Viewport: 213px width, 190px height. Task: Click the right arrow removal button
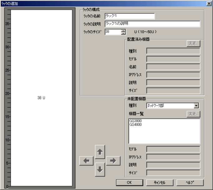coord(113,161)
